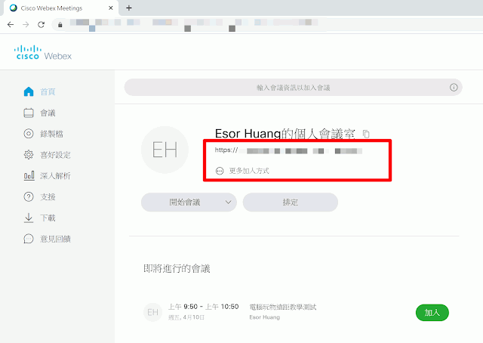Click the personal room https link
Image resolution: width=483 pixels, height=343 pixels.
(288, 150)
